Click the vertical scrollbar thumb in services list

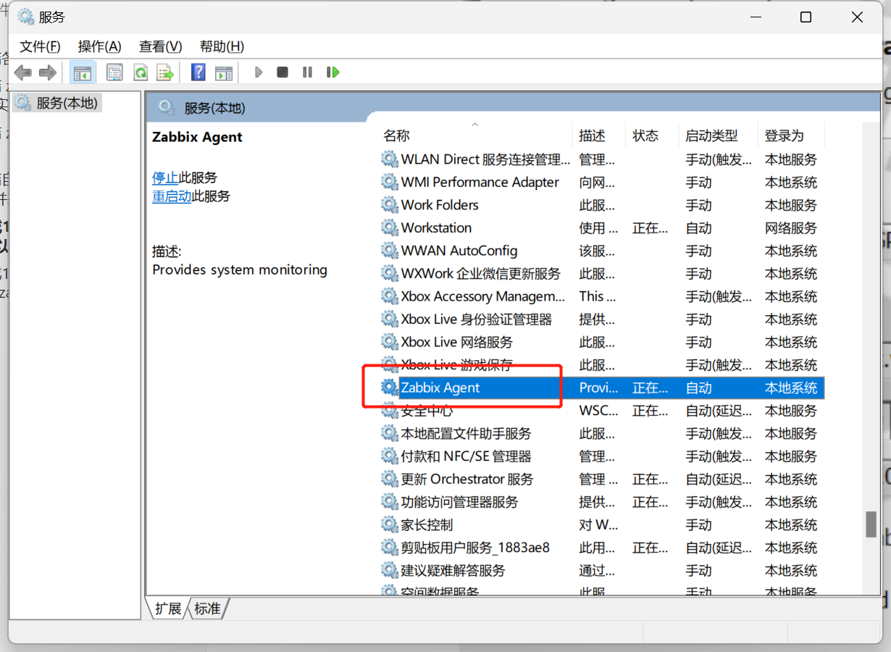tap(871, 524)
